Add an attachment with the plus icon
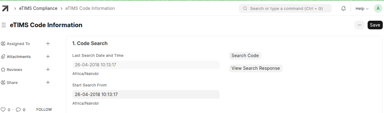The height and width of the screenshot is (113, 384). click(48, 56)
